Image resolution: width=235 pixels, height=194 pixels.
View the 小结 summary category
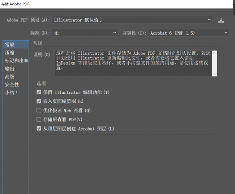coord(16,92)
